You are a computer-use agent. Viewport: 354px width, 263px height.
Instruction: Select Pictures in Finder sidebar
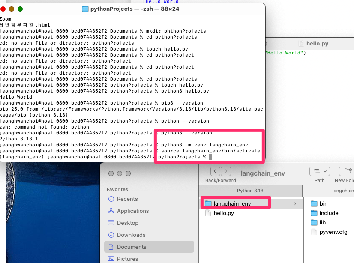(149, 259)
